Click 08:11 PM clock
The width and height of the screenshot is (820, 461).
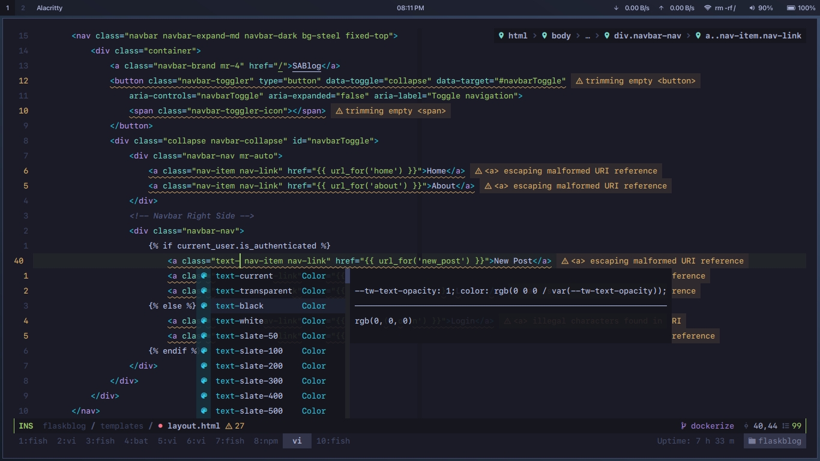(411, 8)
